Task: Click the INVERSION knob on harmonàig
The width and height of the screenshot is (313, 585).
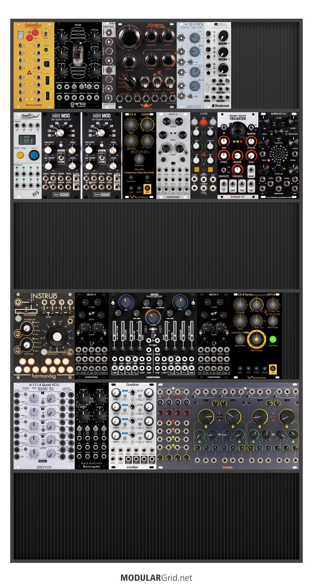Action: [27, 328]
